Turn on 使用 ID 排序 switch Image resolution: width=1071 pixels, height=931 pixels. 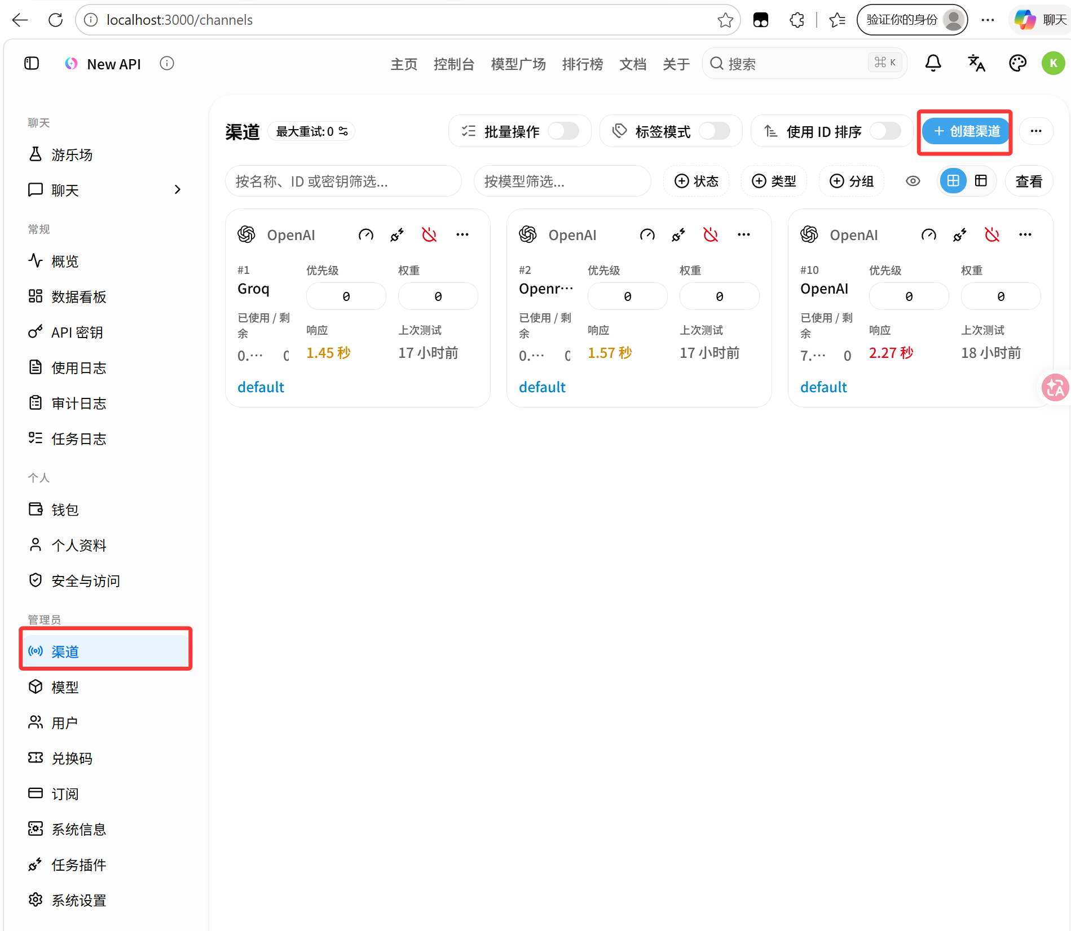[885, 131]
